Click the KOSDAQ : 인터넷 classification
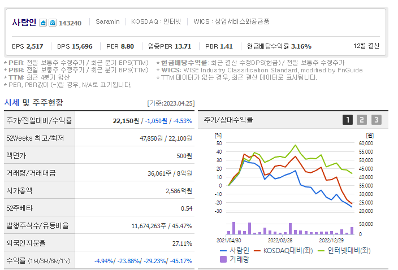Viewport: 398px width, 270px height. coord(156,21)
